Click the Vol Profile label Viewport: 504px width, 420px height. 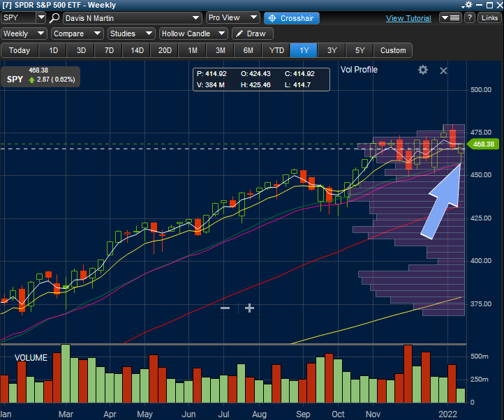[x=359, y=70]
